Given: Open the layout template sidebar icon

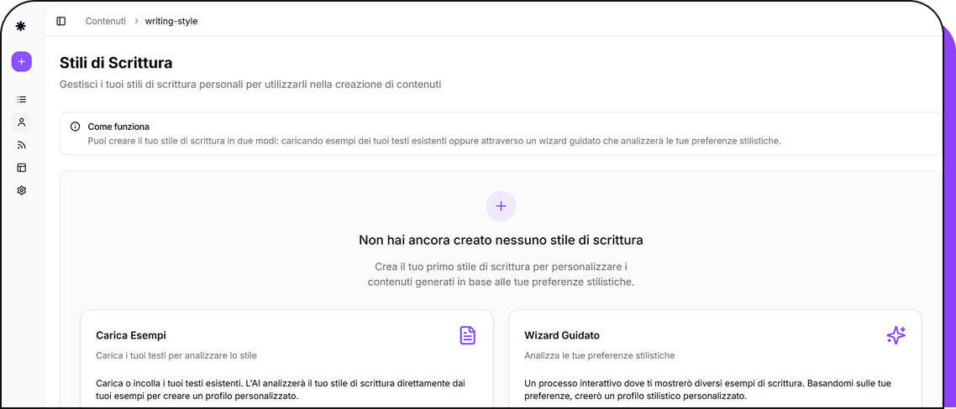Looking at the screenshot, I should coord(22,168).
